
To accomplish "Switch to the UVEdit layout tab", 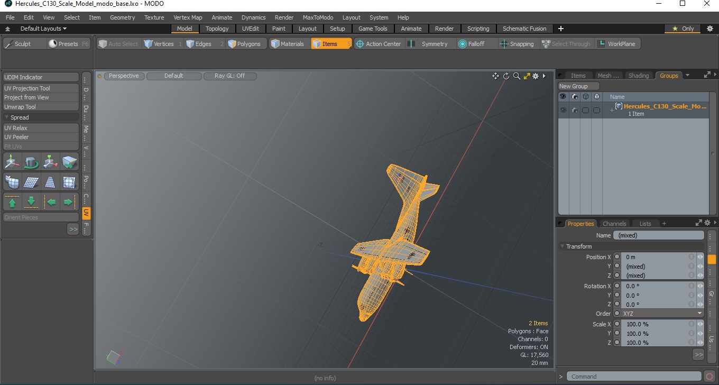I will 251,29.
